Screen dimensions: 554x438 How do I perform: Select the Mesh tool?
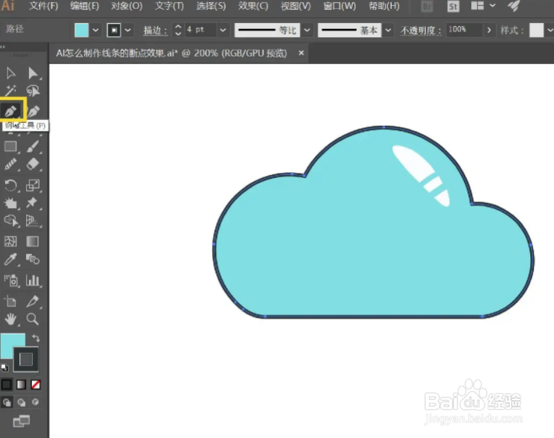coord(10,241)
